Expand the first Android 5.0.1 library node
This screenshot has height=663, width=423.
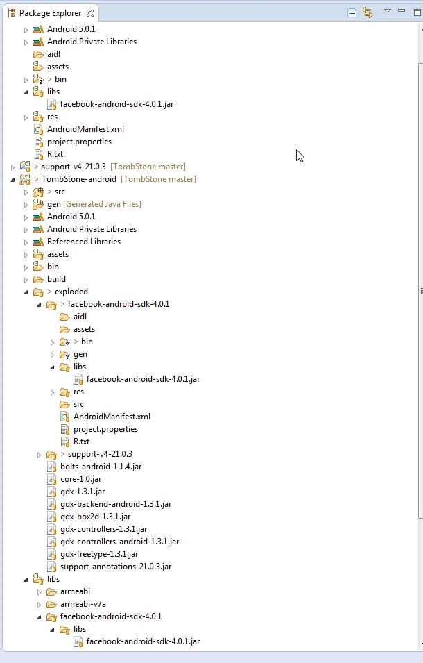[x=26, y=30]
